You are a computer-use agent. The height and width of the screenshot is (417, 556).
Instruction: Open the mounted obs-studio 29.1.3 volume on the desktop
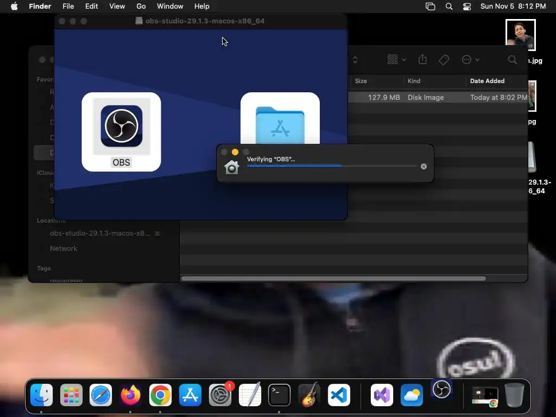pos(532,157)
